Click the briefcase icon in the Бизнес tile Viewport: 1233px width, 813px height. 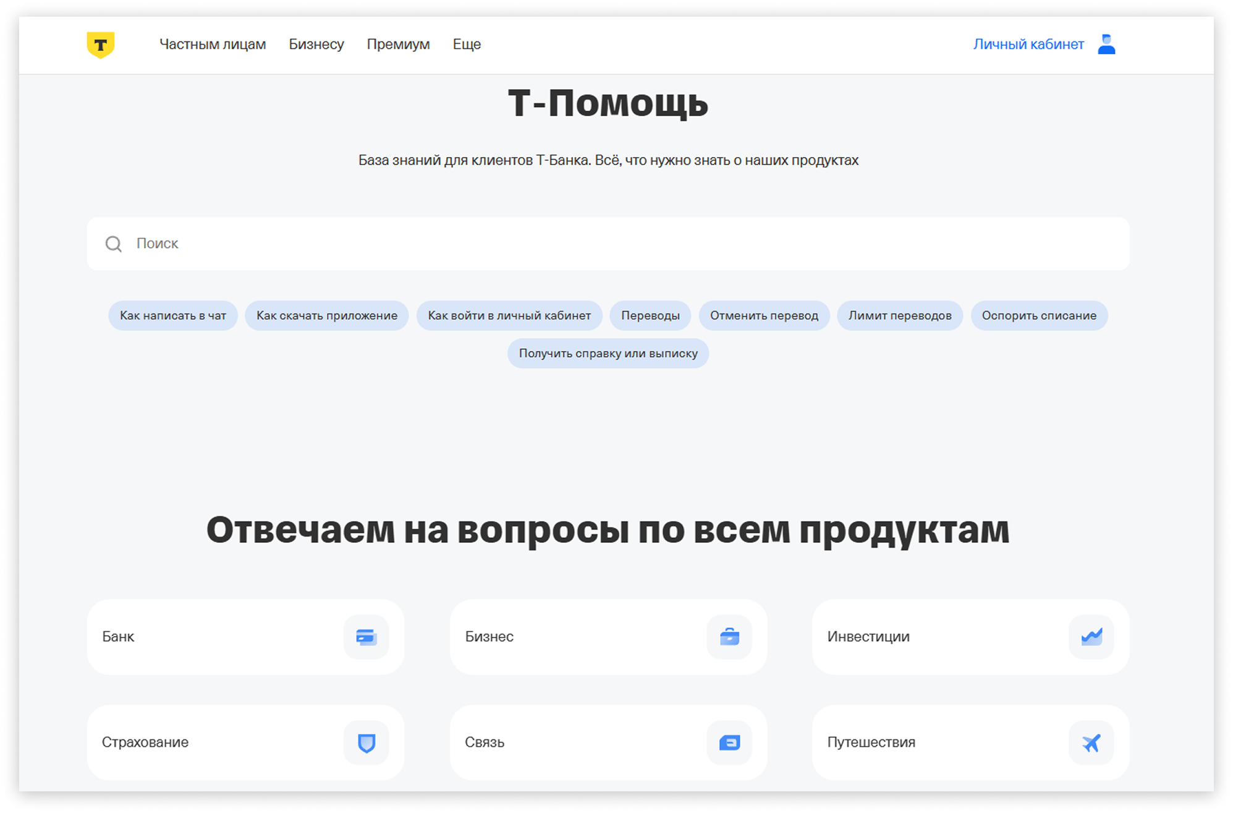tap(729, 637)
